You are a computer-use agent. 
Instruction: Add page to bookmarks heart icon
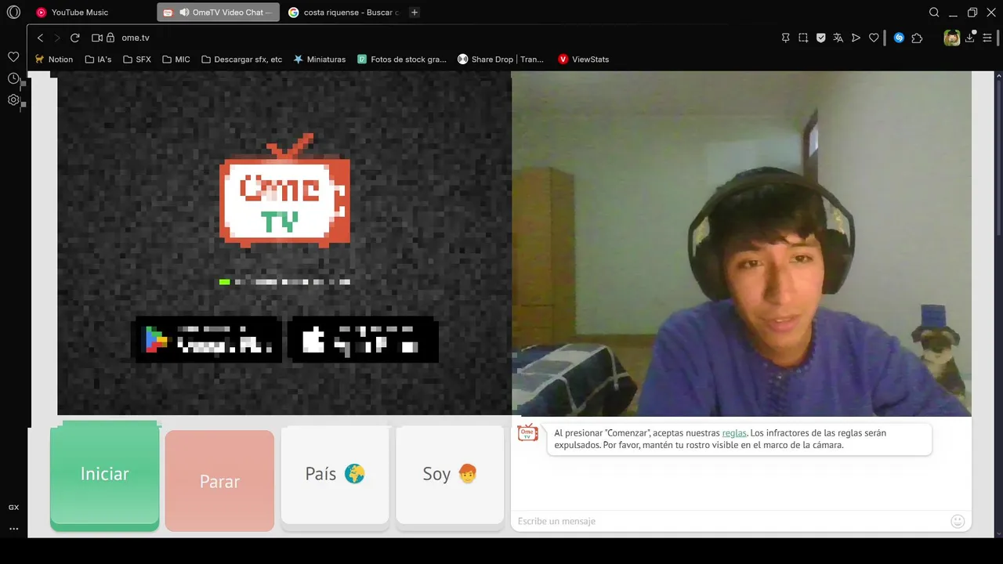tap(874, 38)
